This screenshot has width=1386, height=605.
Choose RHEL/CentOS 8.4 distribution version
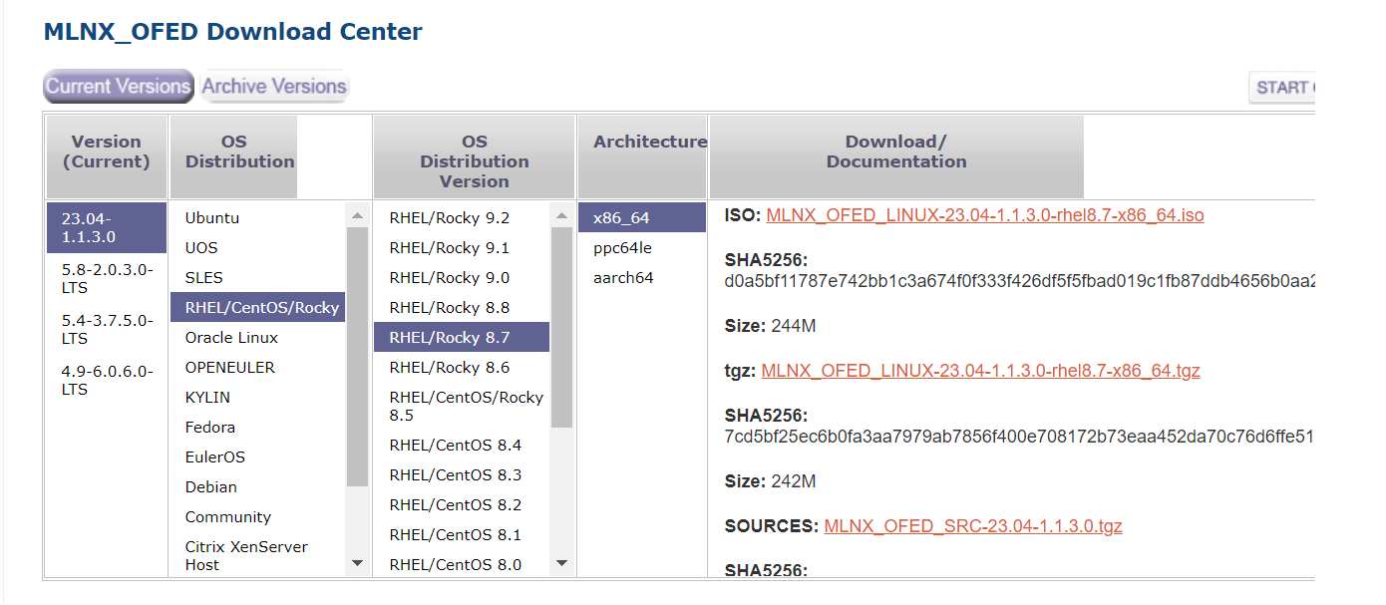tap(455, 445)
